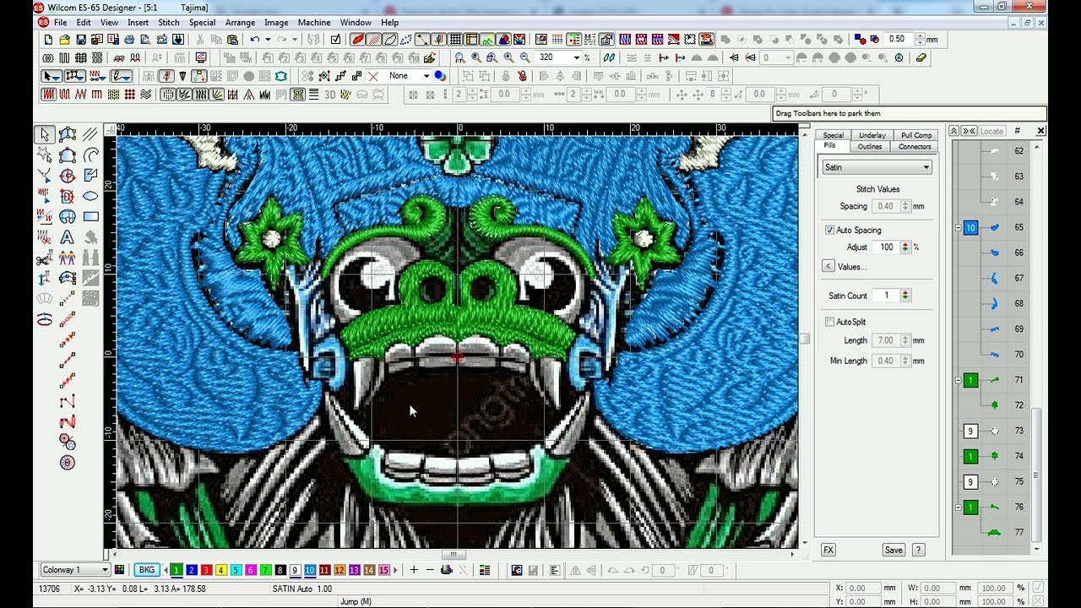This screenshot has height=608, width=1081.
Task: Click the FX button
Action: tap(828, 550)
